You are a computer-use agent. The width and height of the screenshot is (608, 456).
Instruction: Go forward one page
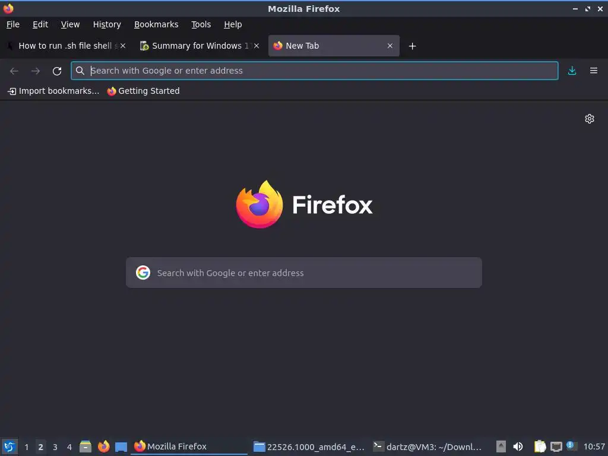[36, 71]
